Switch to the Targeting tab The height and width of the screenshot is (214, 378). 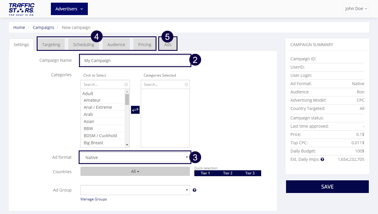(x=51, y=45)
